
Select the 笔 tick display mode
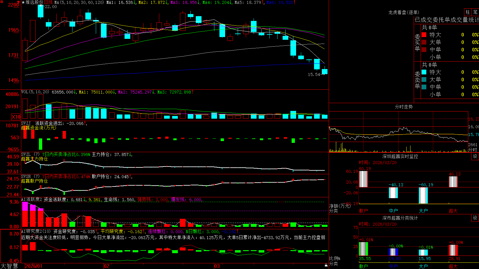(475, 12)
